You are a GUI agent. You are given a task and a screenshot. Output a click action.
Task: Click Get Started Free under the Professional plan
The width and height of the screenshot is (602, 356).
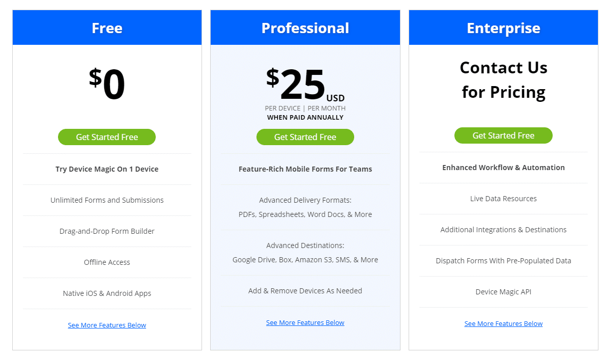305,137
